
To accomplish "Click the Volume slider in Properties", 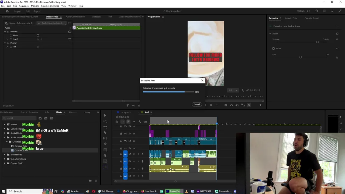I will (318, 42).
